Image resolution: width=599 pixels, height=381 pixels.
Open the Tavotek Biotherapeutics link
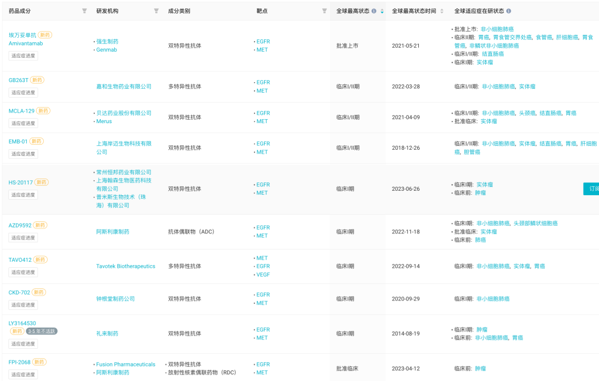click(126, 266)
